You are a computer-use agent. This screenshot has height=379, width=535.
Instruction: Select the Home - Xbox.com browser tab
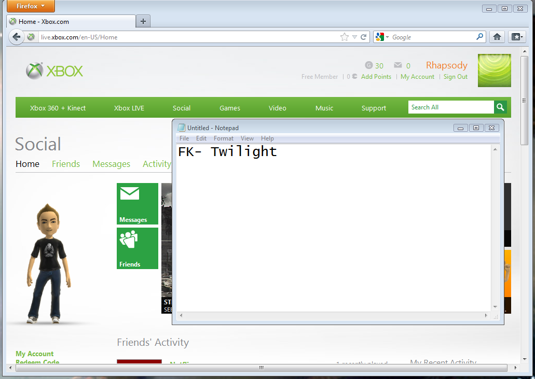tap(71, 21)
